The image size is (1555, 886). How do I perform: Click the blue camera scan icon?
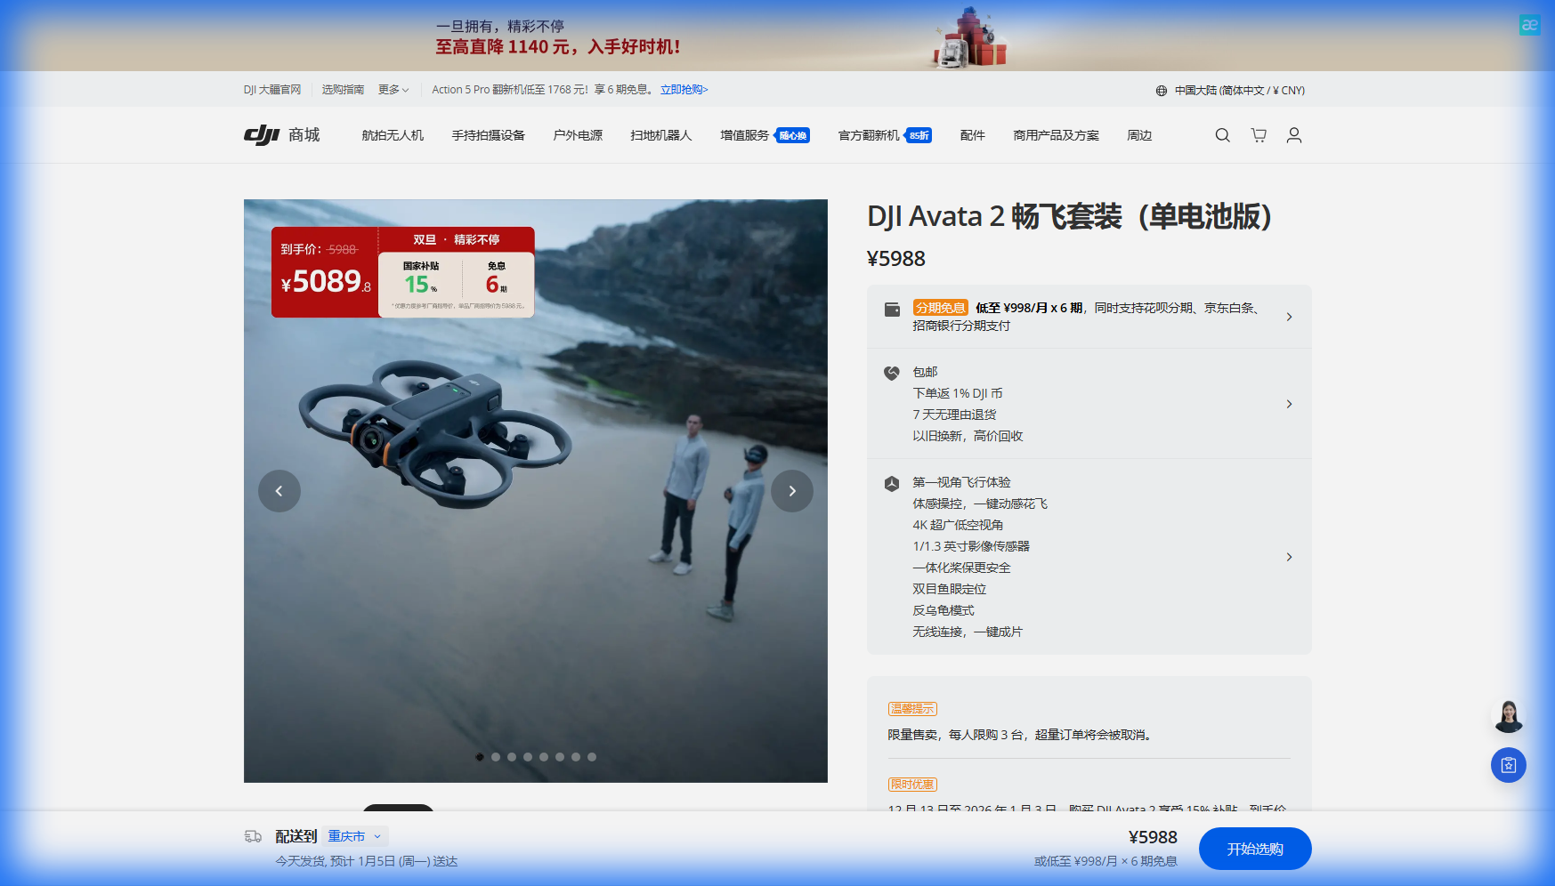(1508, 764)
